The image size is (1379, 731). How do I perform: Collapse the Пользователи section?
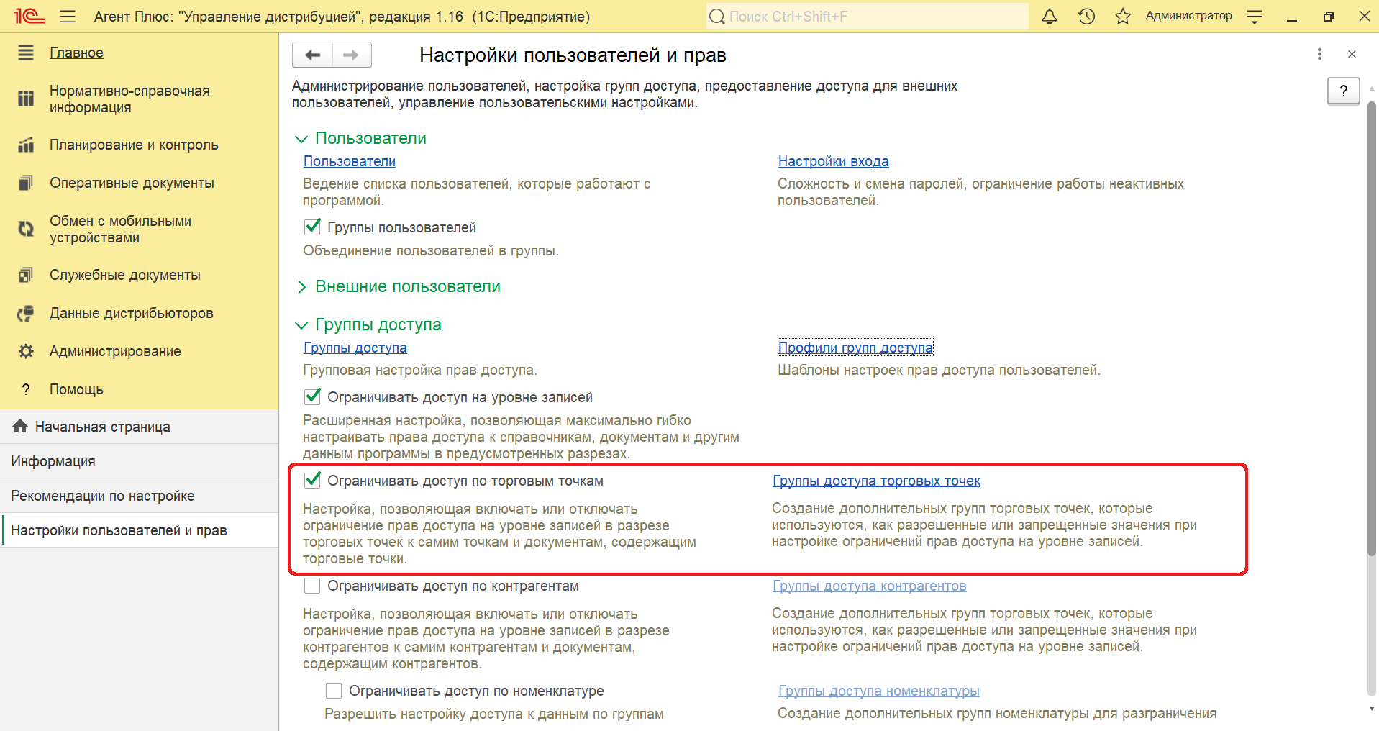[301, 139]
